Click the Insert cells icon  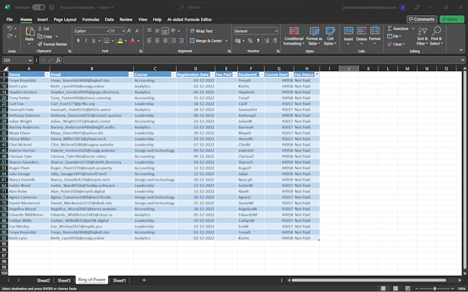(x=348, y=31)
